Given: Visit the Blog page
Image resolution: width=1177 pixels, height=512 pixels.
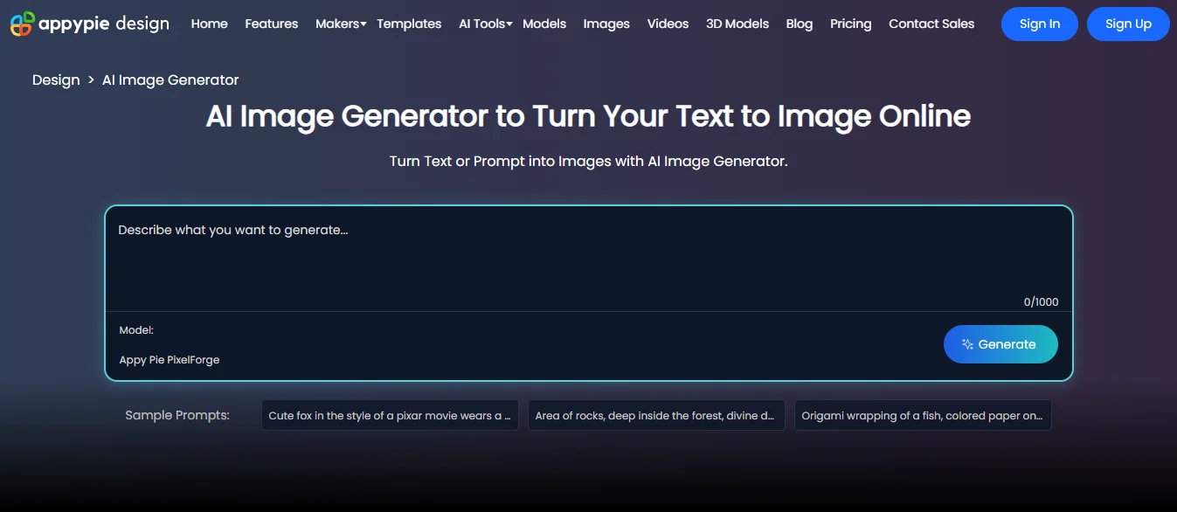Looking at the screenshot, I should 800,24.
